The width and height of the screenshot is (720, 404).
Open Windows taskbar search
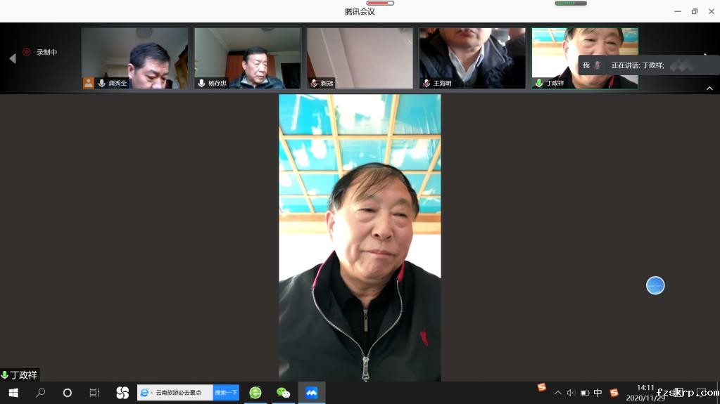click(40, 393)
